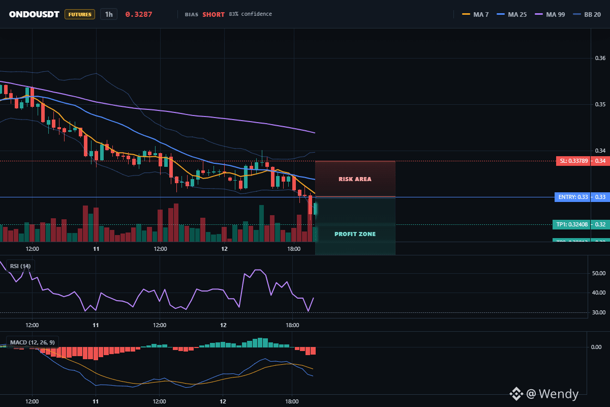610x407 pixels.
Task: Toggle the MA 7 legend entry
Action: click(475, 14)
